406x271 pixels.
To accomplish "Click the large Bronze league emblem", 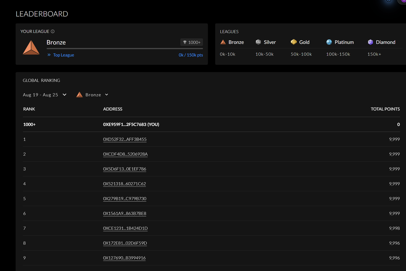I will 31,47.
